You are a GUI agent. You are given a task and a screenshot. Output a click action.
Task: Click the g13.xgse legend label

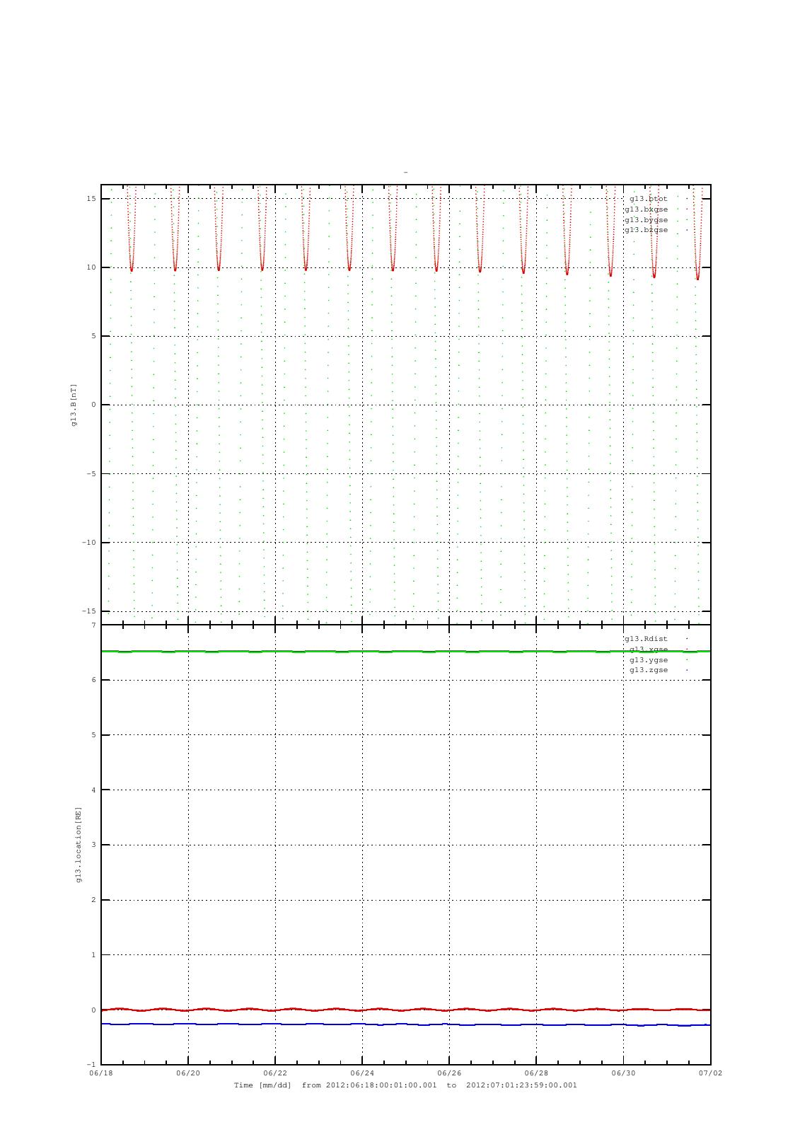[x=648, y=649]
